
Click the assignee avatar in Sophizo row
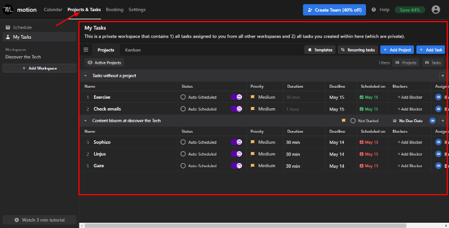tap(438, 142)
